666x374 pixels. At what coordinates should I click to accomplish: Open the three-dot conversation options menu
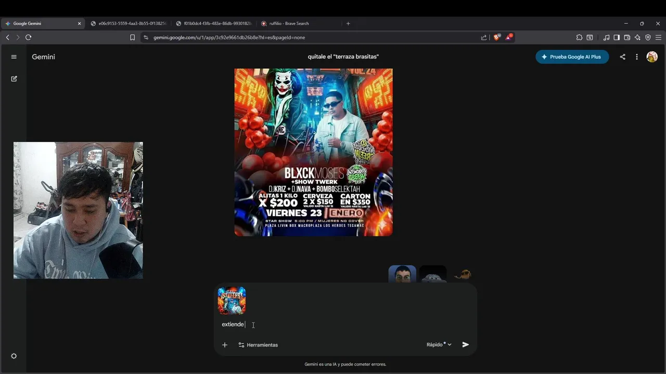coord(637,57)
